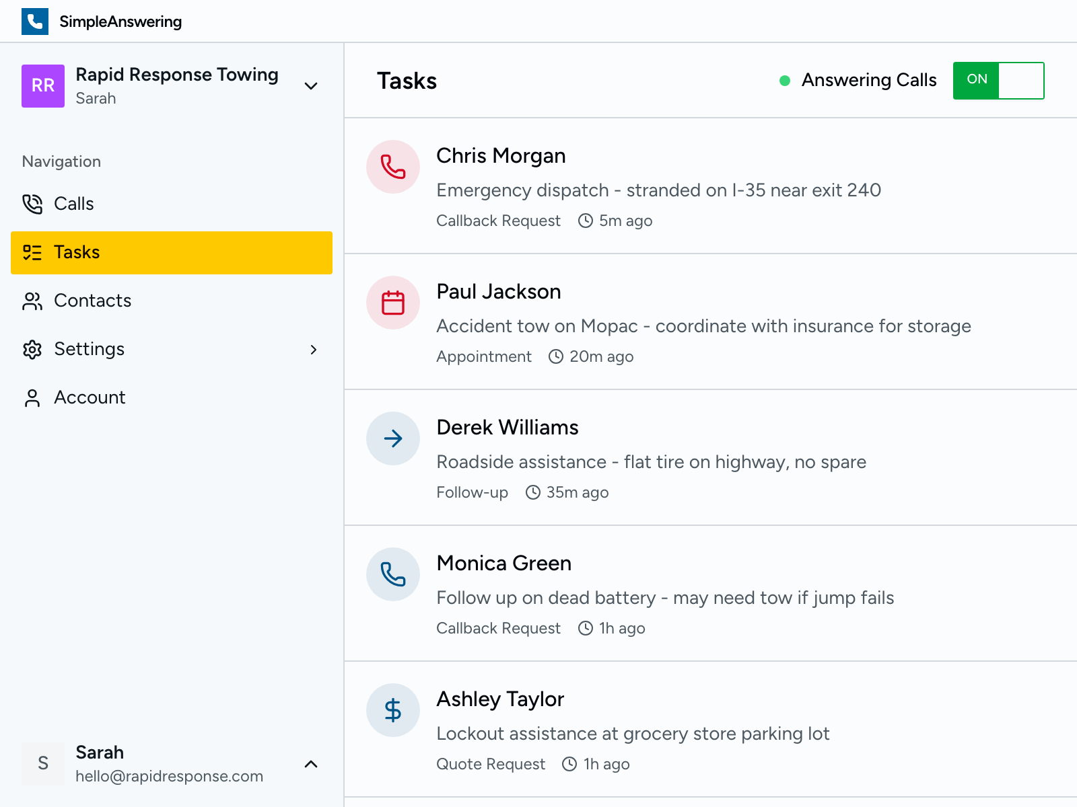Screen dimensions: 1077x807
Task: Click the calendar icon on Paul Jackson's appointment
Action: 392,303
